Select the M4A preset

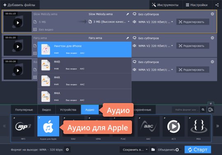84,96
